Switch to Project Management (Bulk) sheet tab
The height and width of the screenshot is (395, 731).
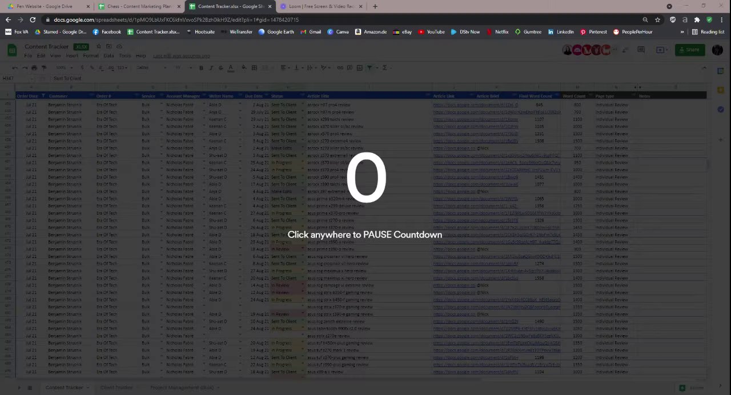click(182, 388)
